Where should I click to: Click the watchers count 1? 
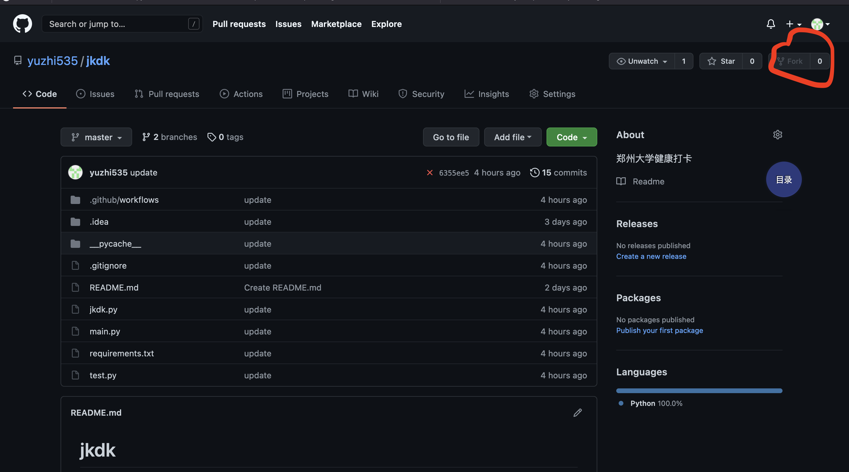point(684,61)
